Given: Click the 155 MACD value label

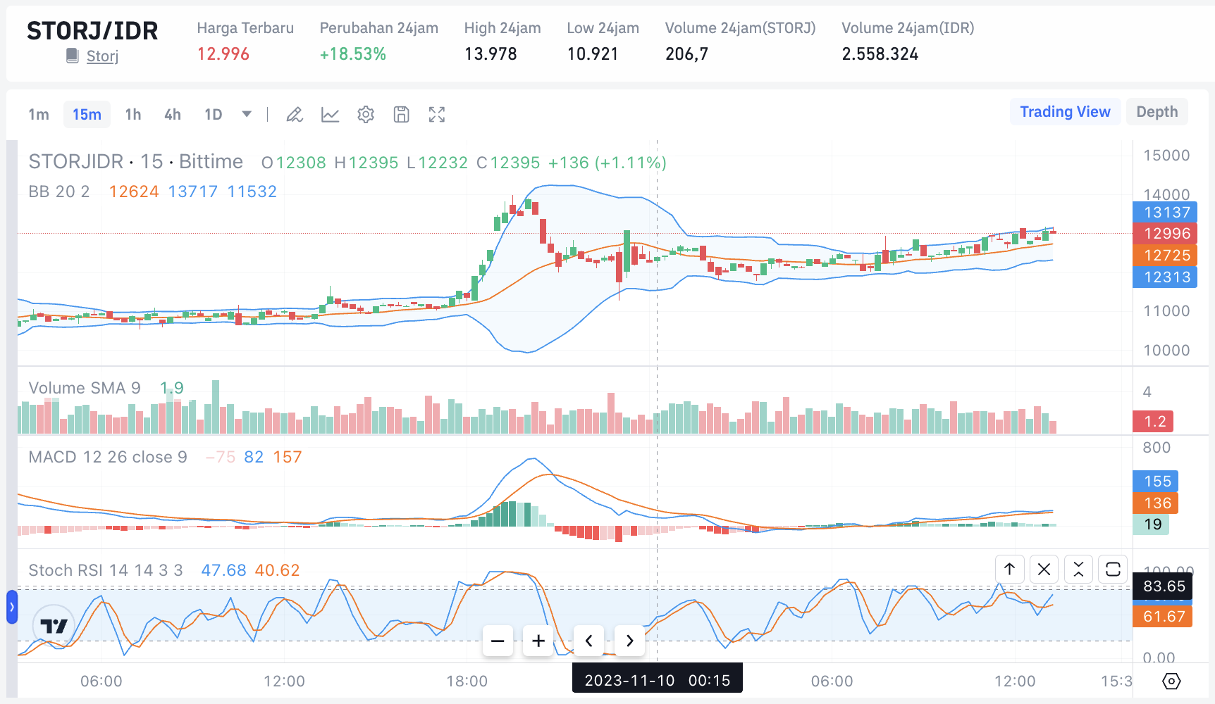Looking at the screenshot, I should click(x=1156, y=482).
